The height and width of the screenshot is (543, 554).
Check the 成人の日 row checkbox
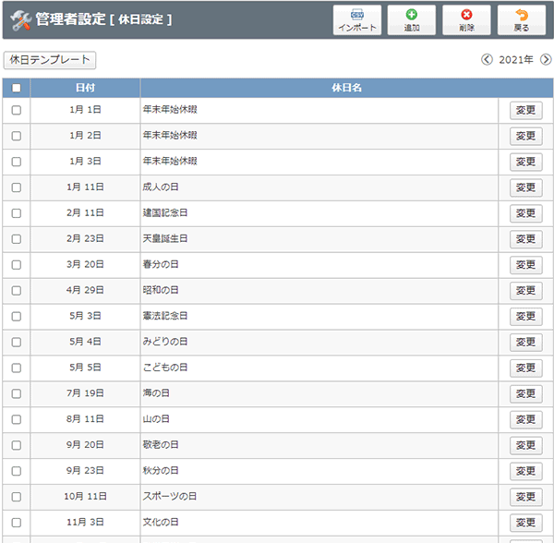(x=17, y=187)
